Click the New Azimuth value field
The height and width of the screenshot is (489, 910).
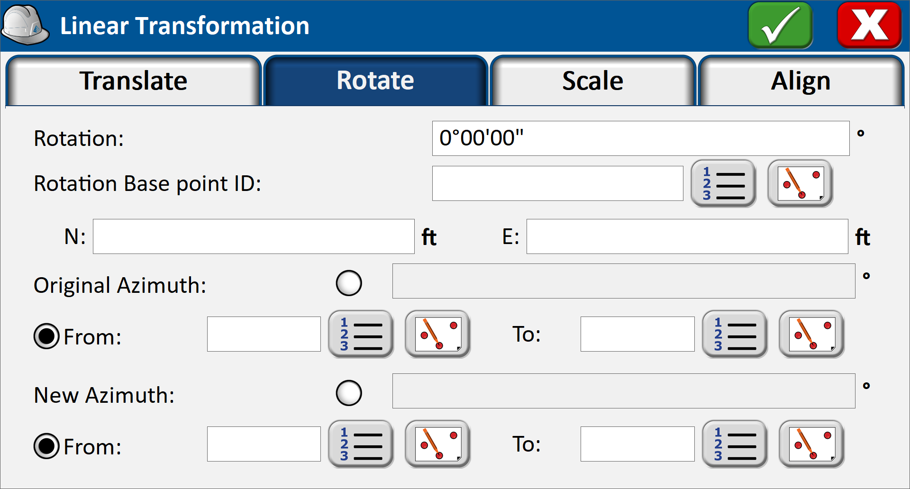coord(624,391)
